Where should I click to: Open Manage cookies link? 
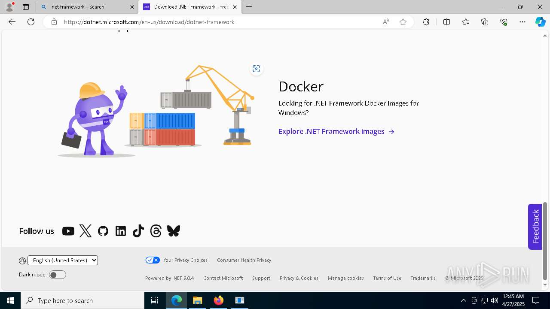[346, 278]
